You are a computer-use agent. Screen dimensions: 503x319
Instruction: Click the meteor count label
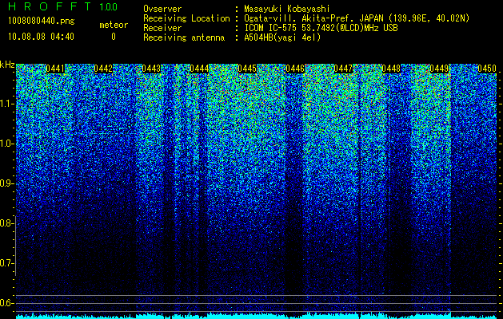[x=114, y=25]
